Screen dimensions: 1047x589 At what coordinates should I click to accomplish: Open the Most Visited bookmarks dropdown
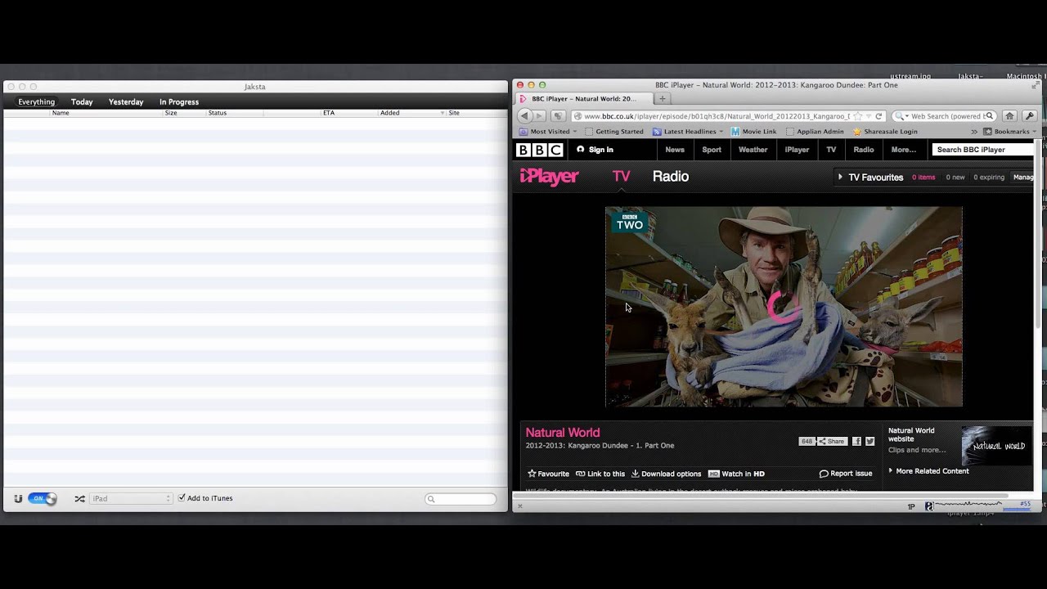pyautogui.click(x=548, y=132)
